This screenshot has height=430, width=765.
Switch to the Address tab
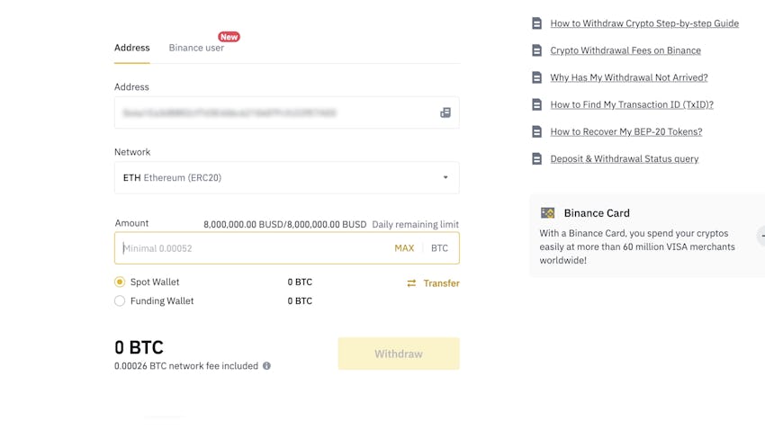click(x=131, y=48)
